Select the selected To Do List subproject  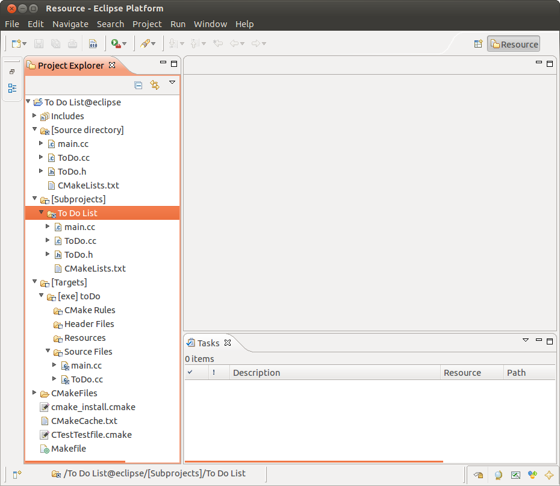coord(102,213)
